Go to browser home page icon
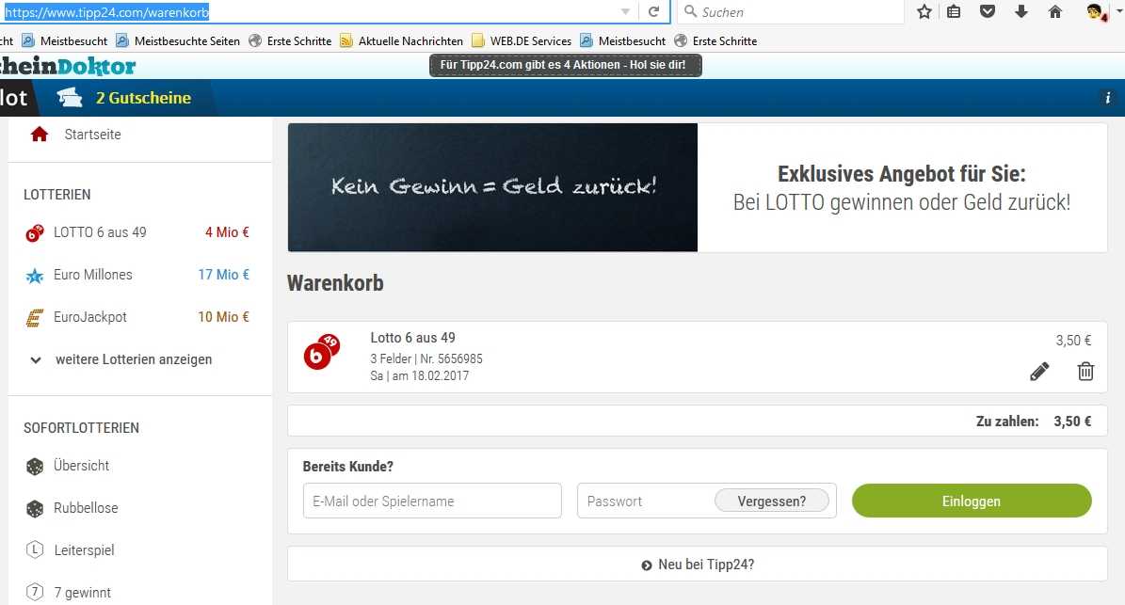The width and height of the screenshot is (1125, 605). (1054, 11)
